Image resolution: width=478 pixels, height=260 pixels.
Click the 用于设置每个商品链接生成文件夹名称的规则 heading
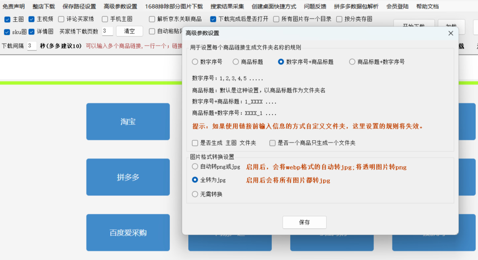245,47
